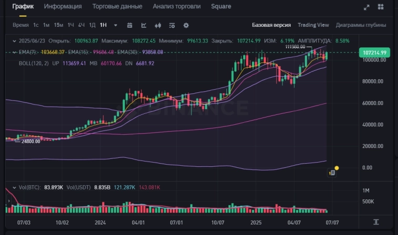Click the toolbar icon left of the gear

pyautogui.click(x=172, y=25)
